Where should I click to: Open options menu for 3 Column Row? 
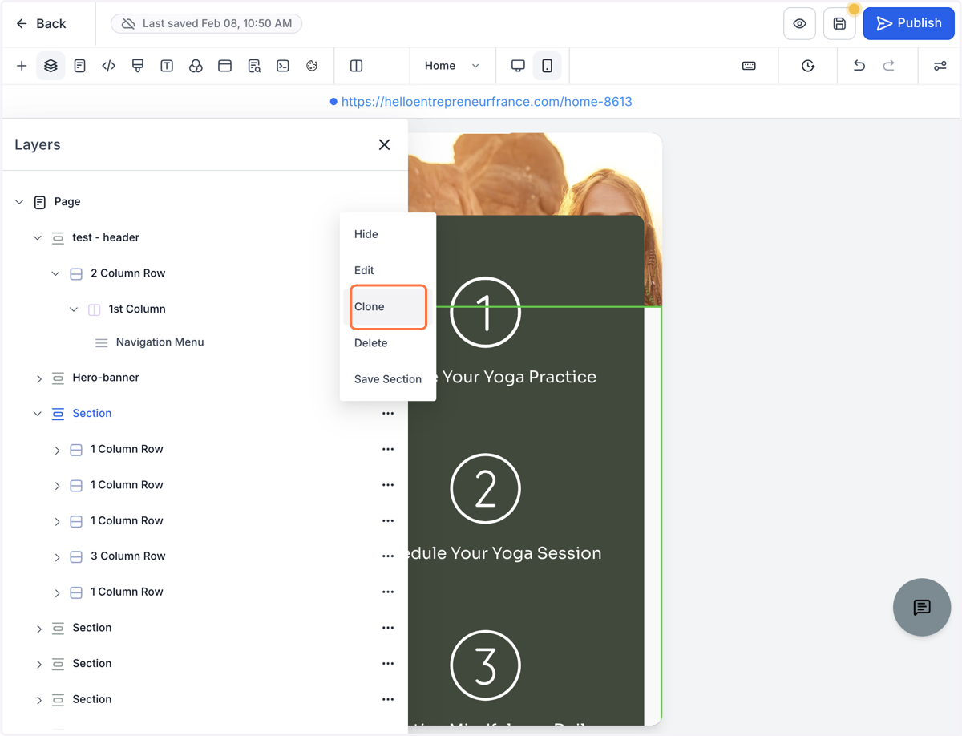(x=388, y=556)
